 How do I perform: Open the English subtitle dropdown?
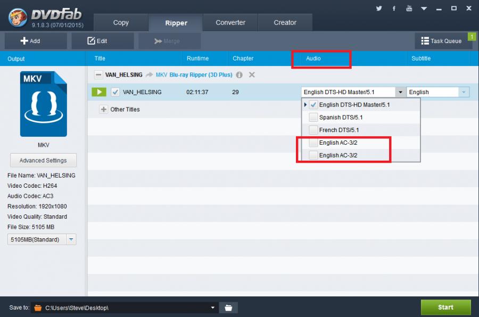click(464, 92)
